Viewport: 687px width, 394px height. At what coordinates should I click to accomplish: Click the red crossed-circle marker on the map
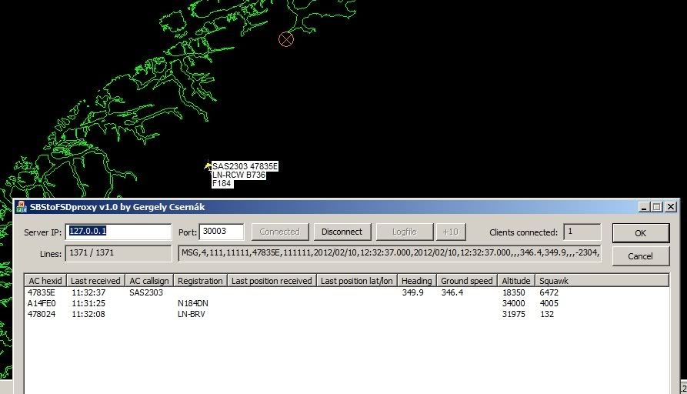point(286,39)
